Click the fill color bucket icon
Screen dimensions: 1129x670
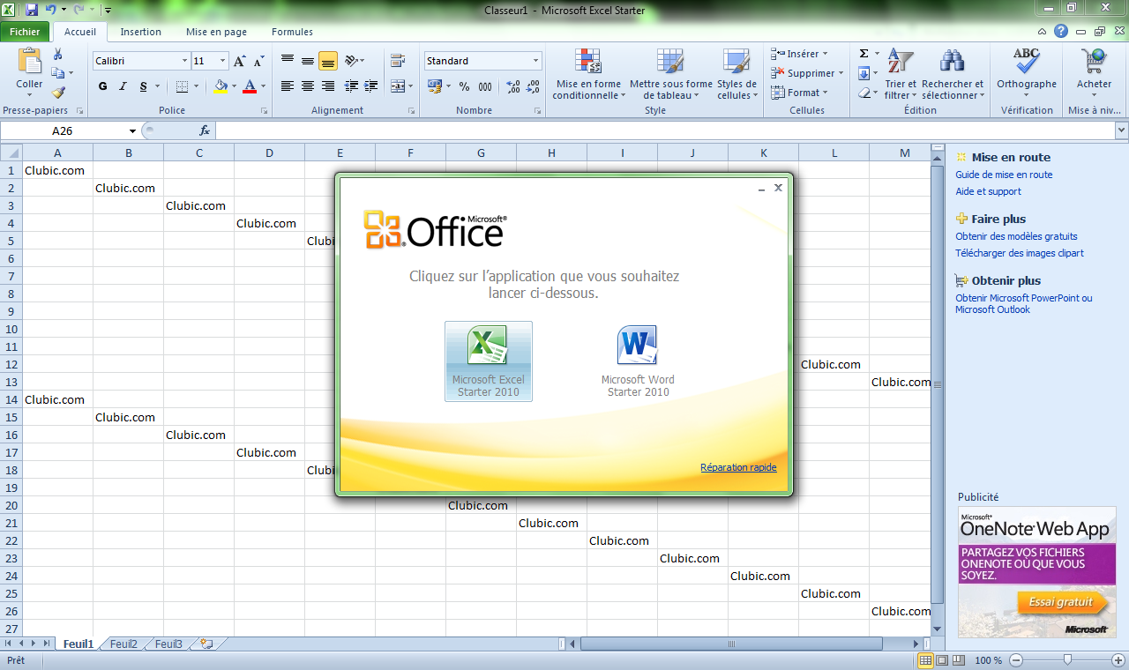tap(221, 86)
